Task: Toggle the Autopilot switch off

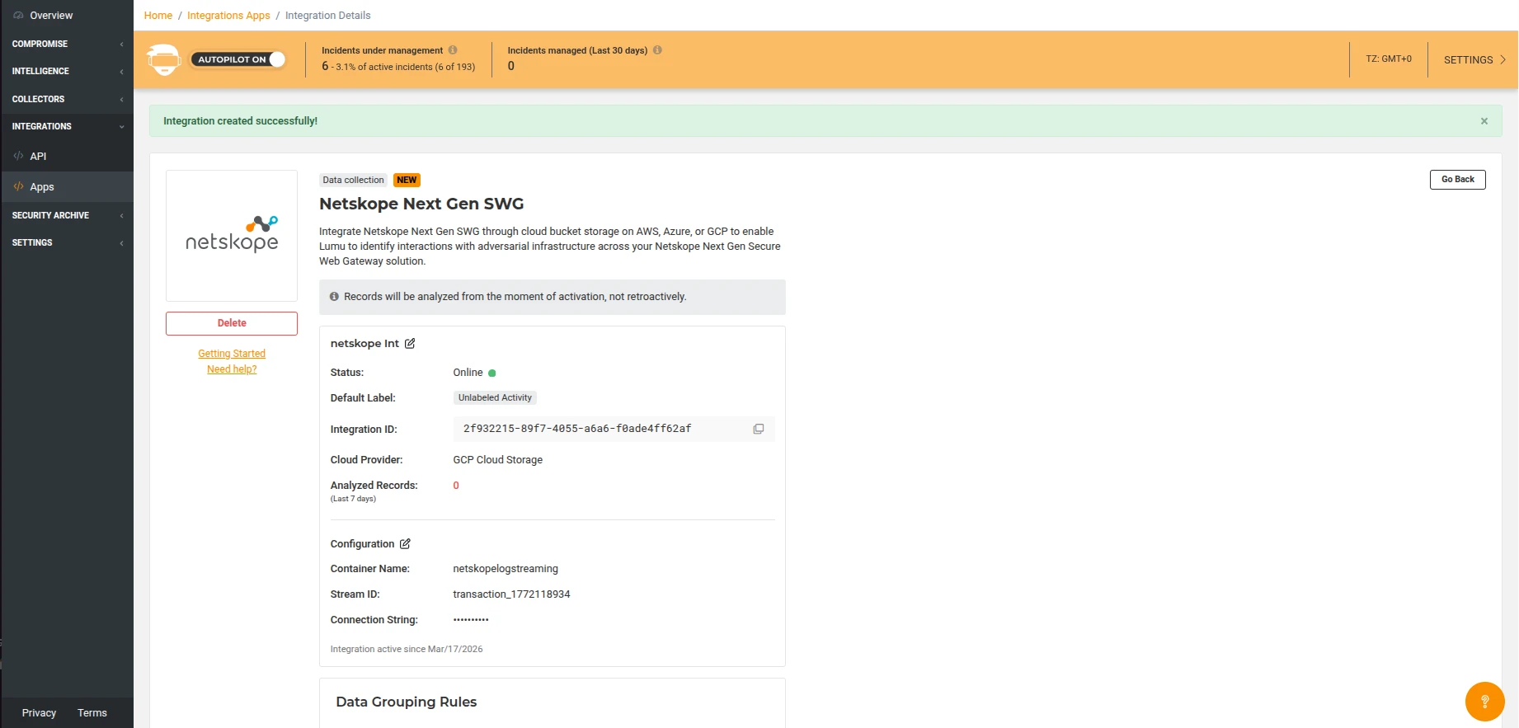Action: tap(275, 59)
